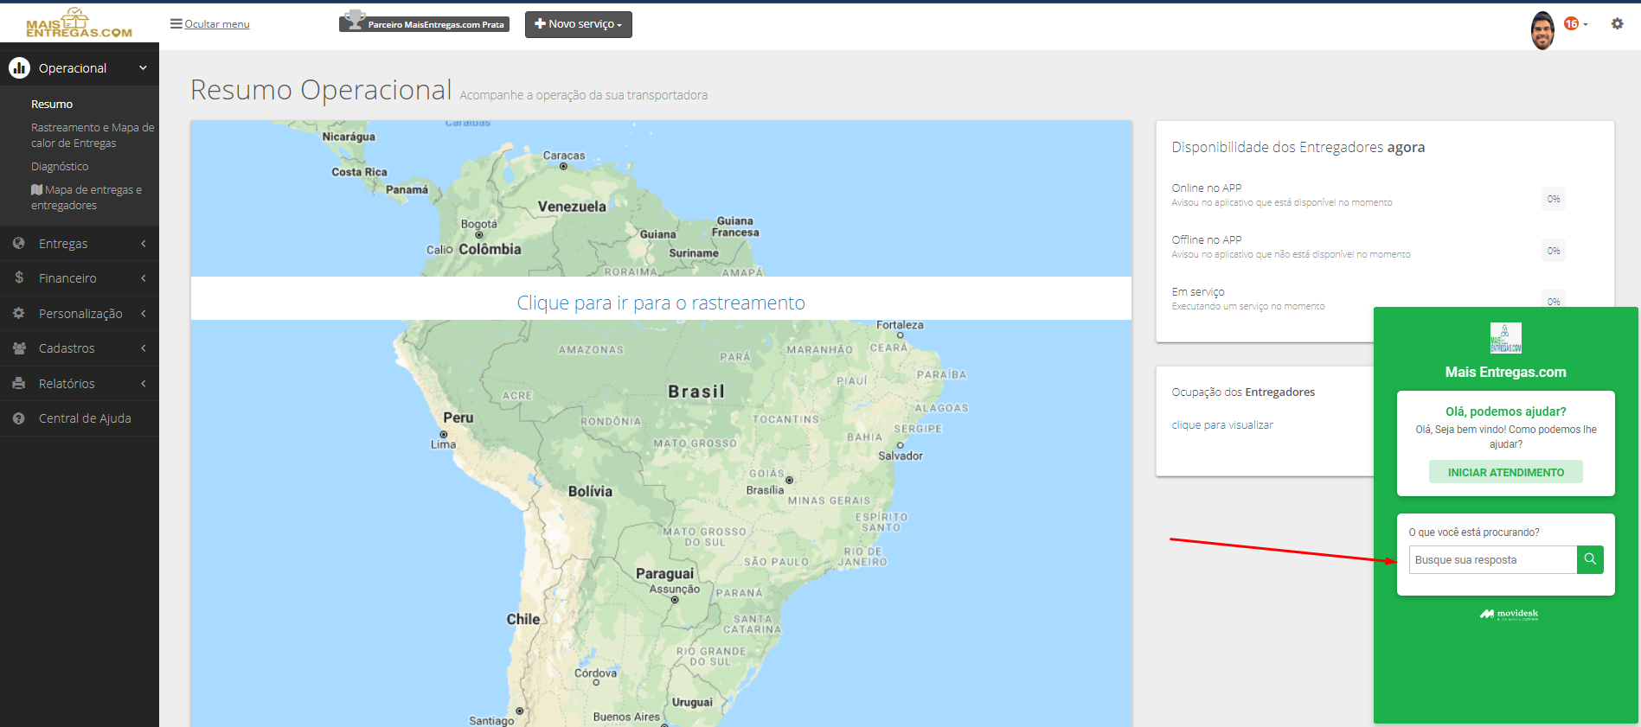
Task: Click the movidesk logo in chat widget
Action: pyautogui.click(x=1509, y=615)
